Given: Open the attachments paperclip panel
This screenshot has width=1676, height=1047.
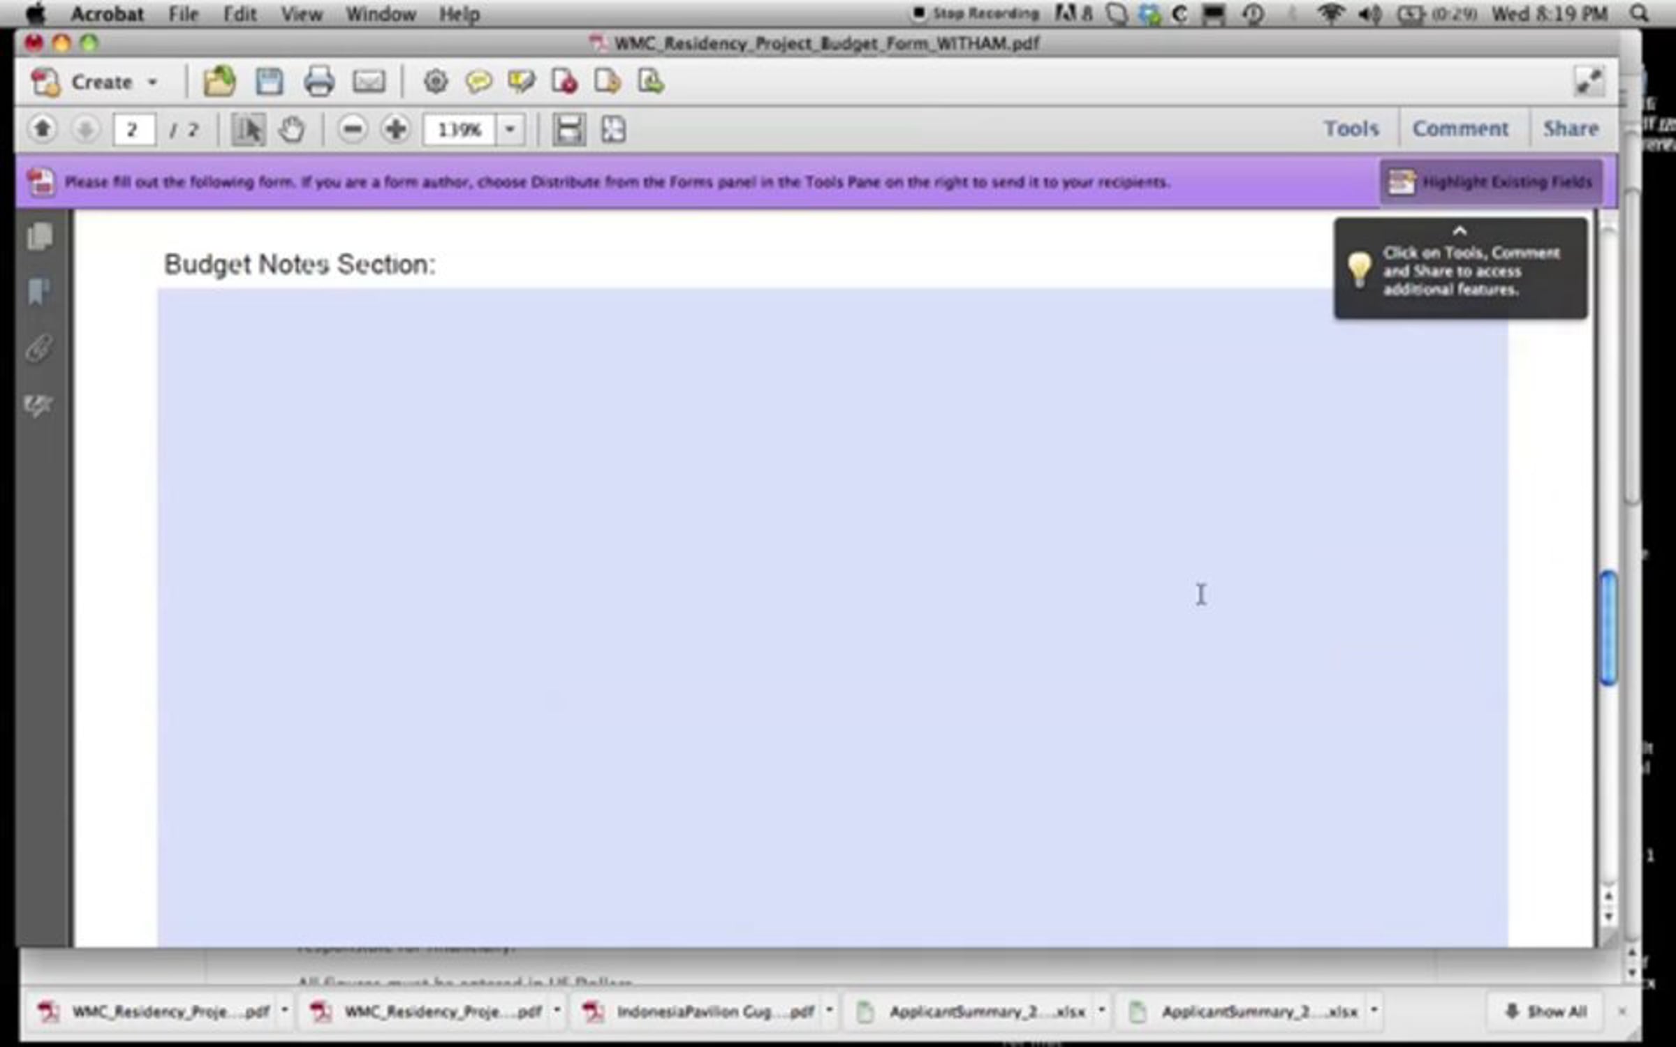Looking at the screenshot, I should (x=40, y=348).
